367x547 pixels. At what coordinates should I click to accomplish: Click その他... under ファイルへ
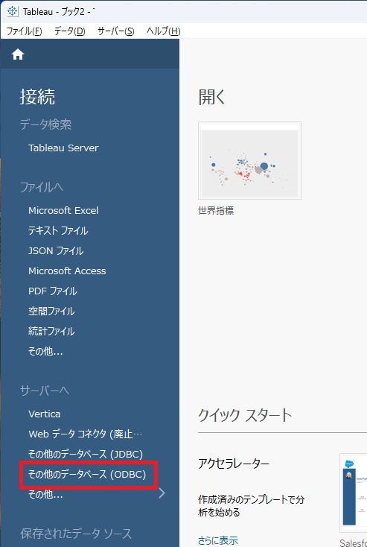point(45,351)
